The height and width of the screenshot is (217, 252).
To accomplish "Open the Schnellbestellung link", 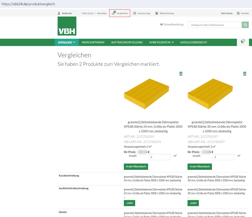I will click(174, 24).
